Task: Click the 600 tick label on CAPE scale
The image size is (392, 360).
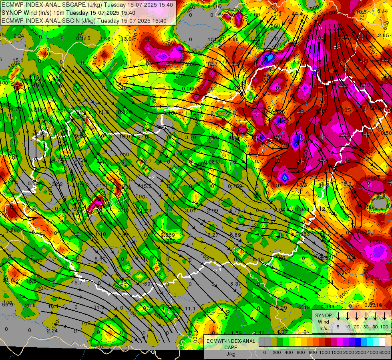Action: pyautogui.click(x=301, y=353)
